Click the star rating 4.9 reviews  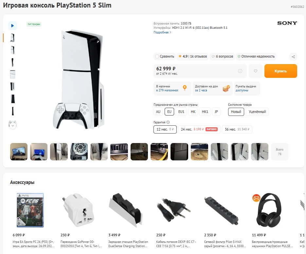click(193, 56)
